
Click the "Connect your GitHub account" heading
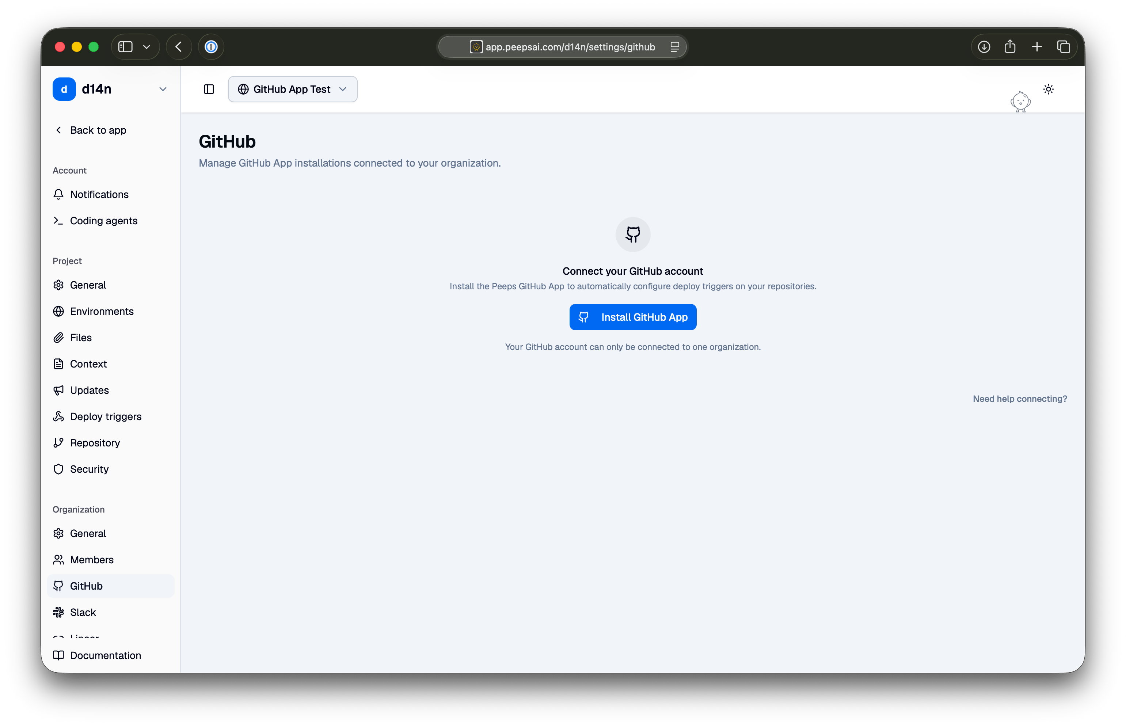click(x=633, y=271)
